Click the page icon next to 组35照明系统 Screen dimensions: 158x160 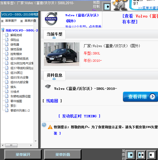pyautogui.click(x=7, y=58)
